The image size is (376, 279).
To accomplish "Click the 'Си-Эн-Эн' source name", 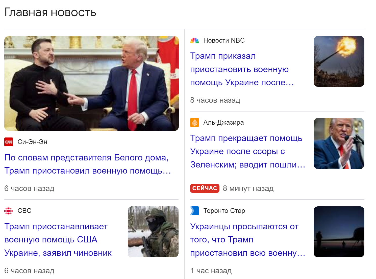I will click(32, 142).
